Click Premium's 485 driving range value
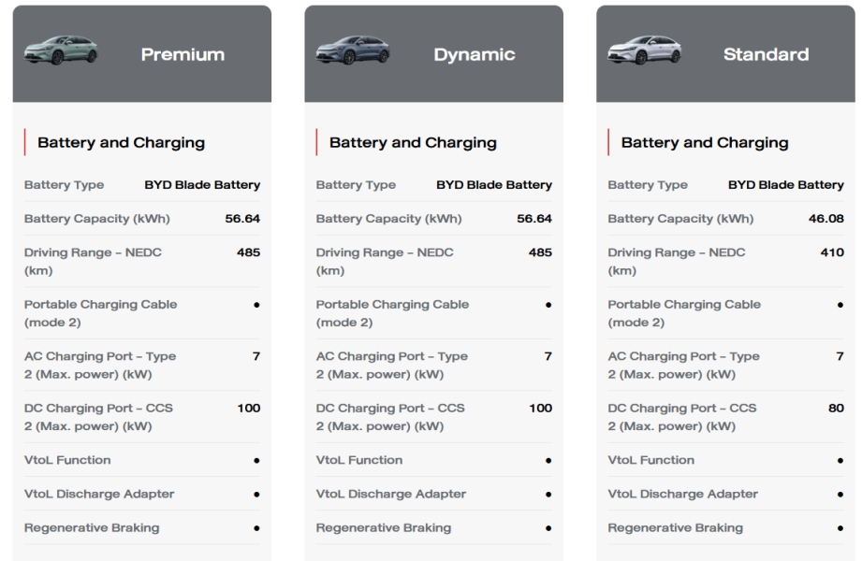Screen dimensions: 862x561 [248, 252]
